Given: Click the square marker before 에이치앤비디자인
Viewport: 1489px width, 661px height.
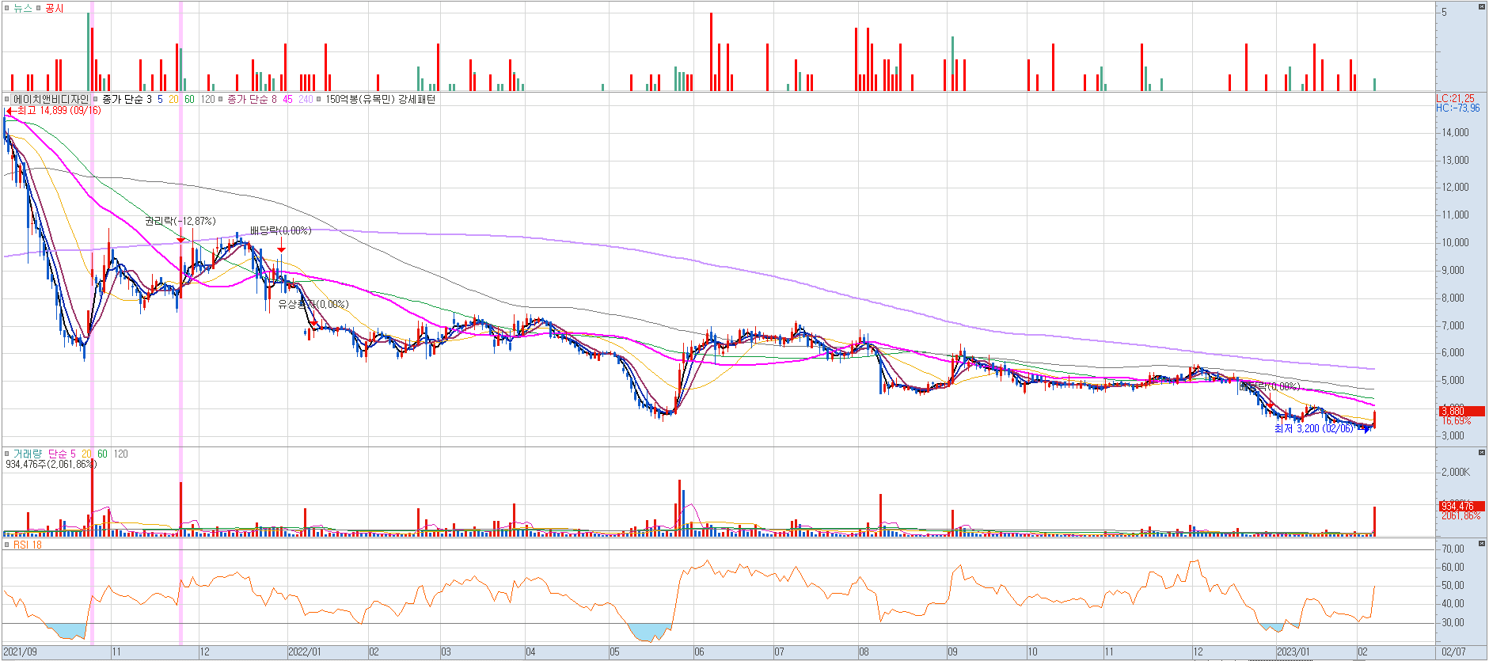Looking at the screenshot, I should click(7, 99).
